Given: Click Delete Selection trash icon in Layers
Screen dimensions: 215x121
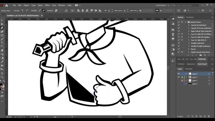Looking at the screenshot, I should [x=209, y=116].
